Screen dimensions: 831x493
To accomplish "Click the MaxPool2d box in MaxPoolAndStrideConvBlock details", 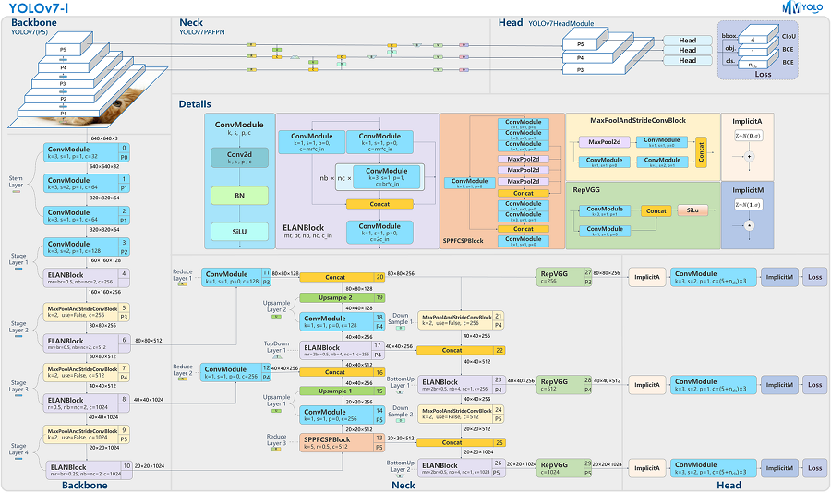I will coord(604,142).
